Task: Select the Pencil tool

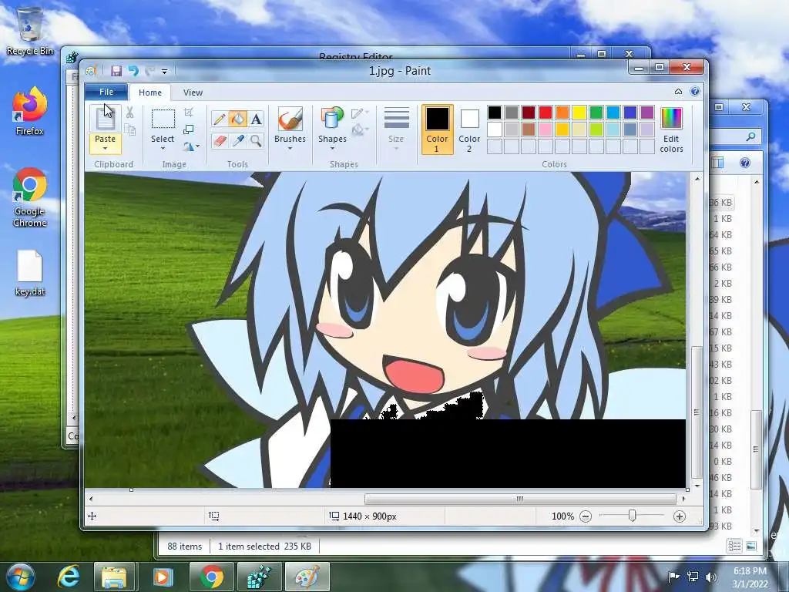Action: click(220, 119)
